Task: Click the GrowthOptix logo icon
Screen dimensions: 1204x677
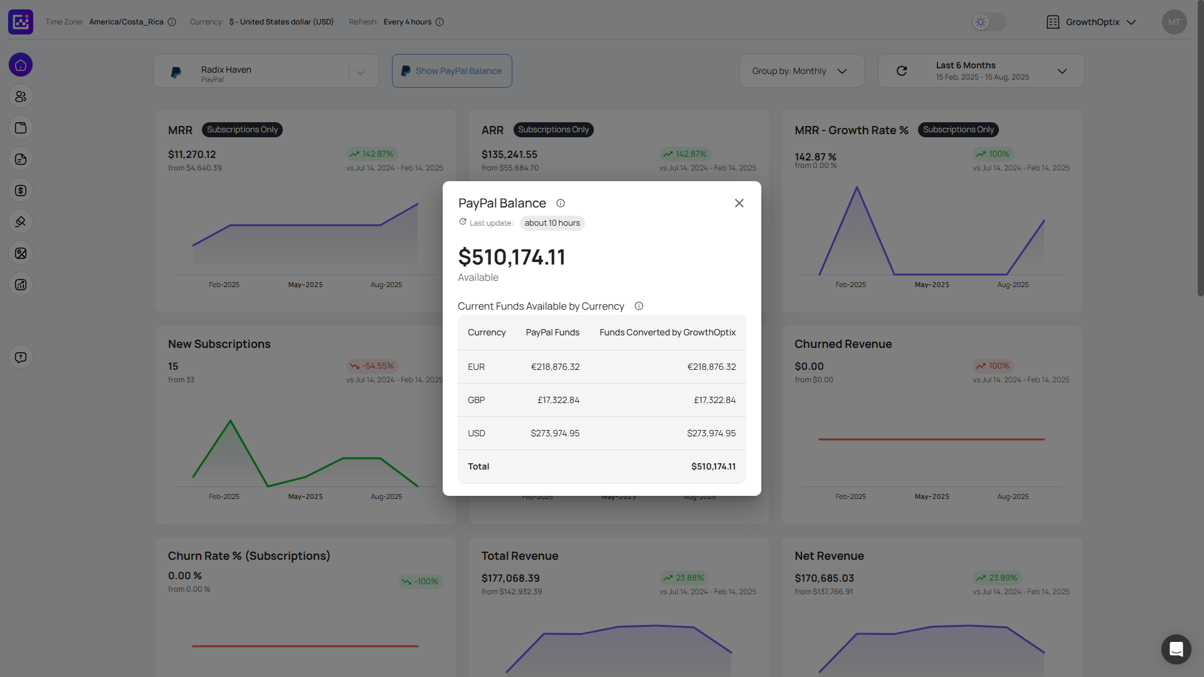Action: [21, 22]
